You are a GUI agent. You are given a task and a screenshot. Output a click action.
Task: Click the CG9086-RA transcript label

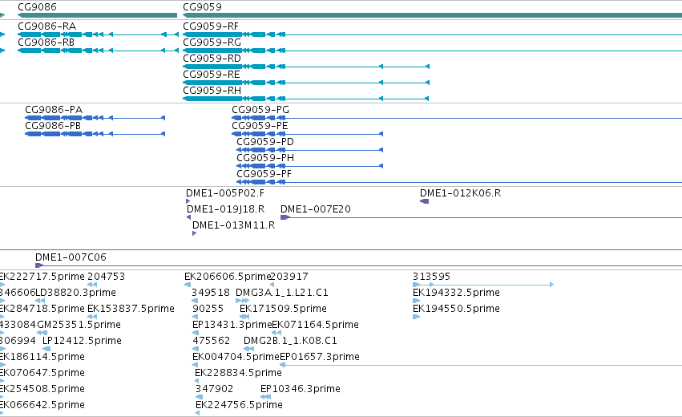click(x=46, y=26)
